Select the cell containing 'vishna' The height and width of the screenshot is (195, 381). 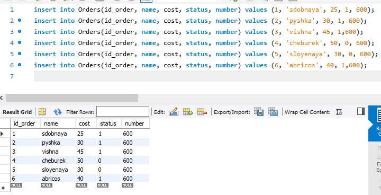[x=58, y=152]
